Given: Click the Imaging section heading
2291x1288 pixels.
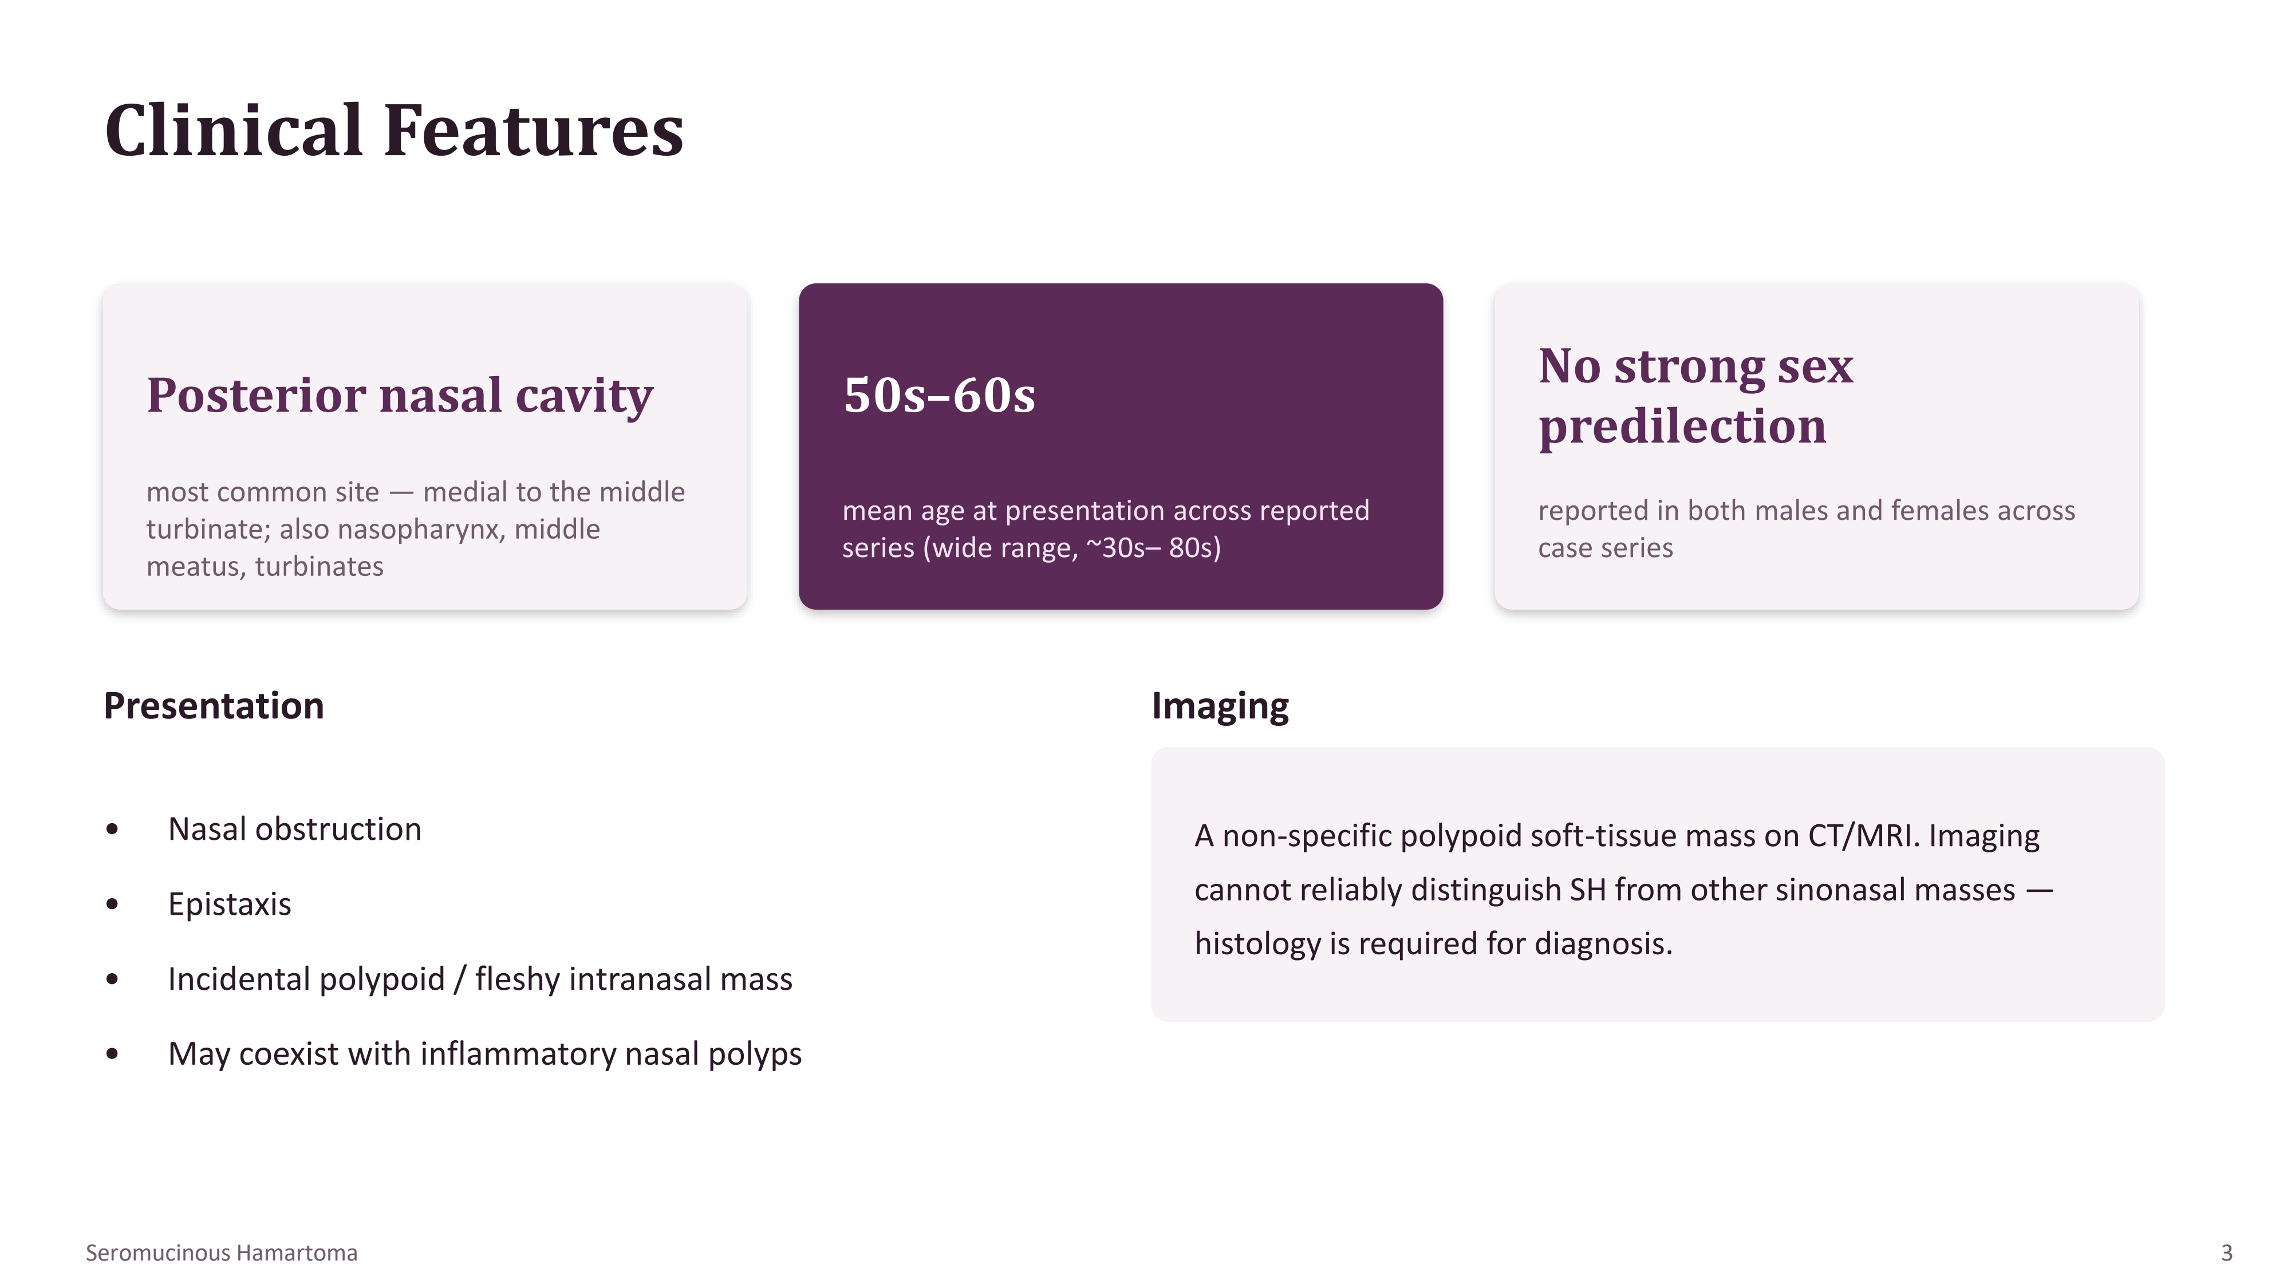Looking at the screenshot, I should pyautogui.click(x=1219, y=706).
